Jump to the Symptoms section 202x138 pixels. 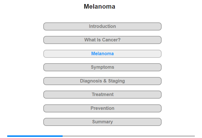tap(102, 67)
